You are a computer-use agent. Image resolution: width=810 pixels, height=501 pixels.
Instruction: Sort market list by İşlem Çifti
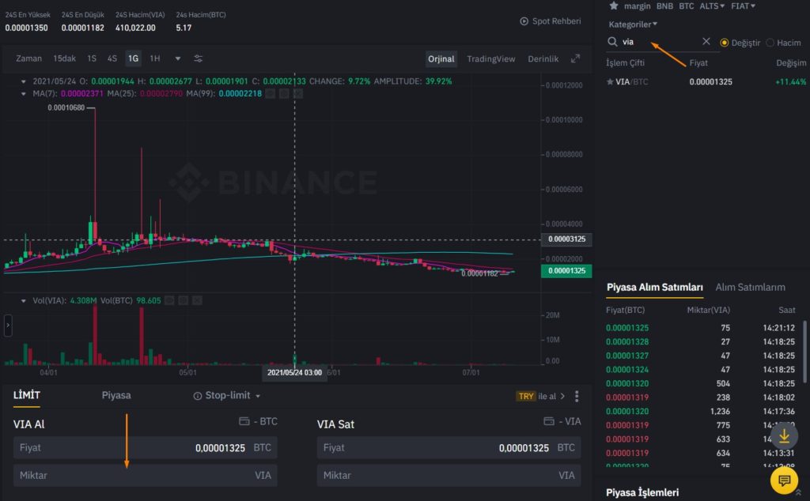coord(625,63)
